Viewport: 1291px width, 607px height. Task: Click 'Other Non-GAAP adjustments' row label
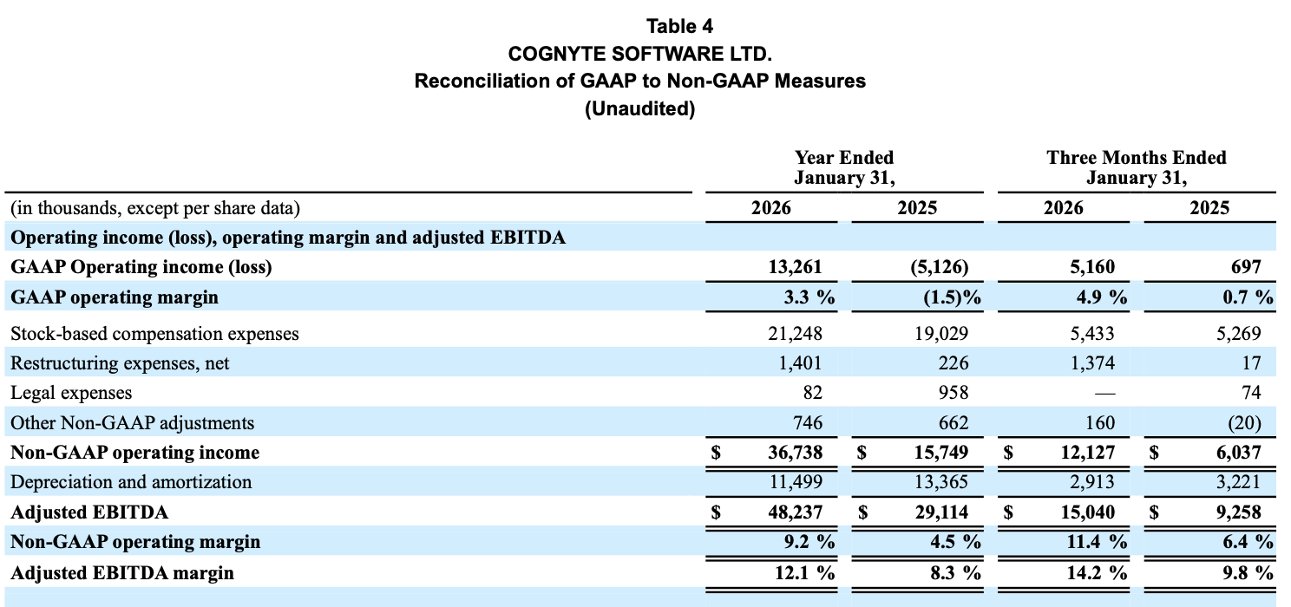tap(132, 423)
